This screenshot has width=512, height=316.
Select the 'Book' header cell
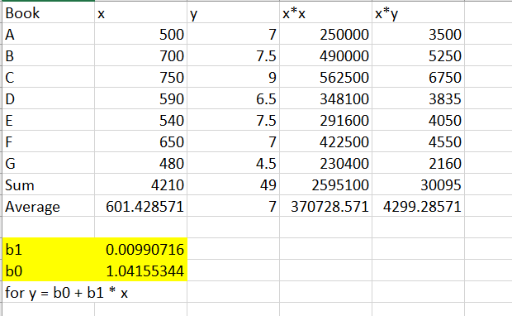coord(49,12)
